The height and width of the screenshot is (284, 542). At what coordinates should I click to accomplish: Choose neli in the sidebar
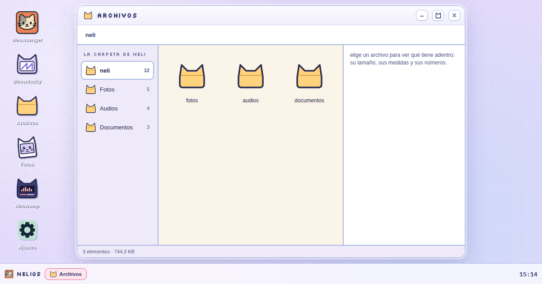coord(117,70)
